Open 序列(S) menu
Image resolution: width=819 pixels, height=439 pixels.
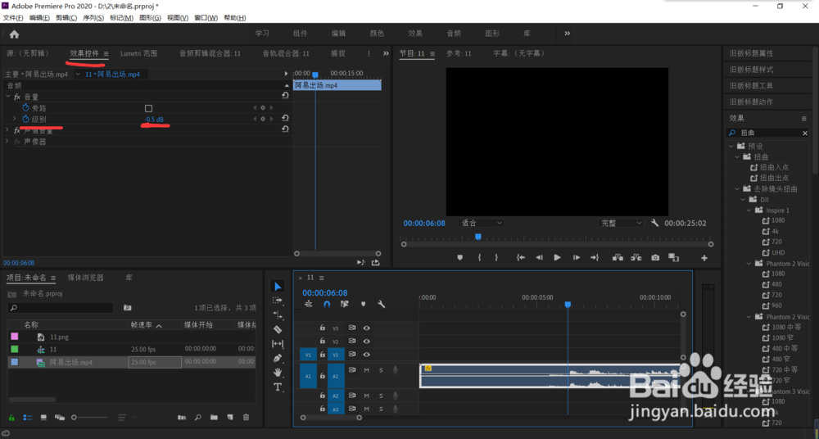93,18
